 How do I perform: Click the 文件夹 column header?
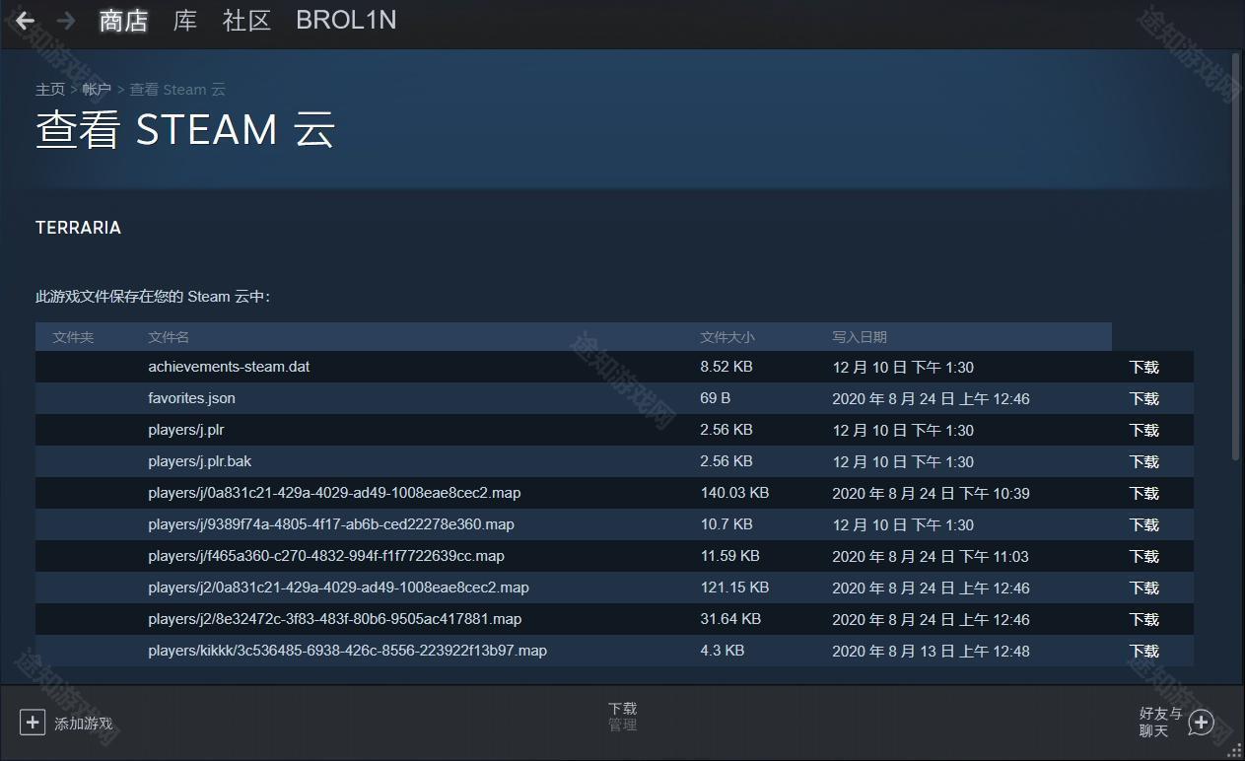click(73, 337)
